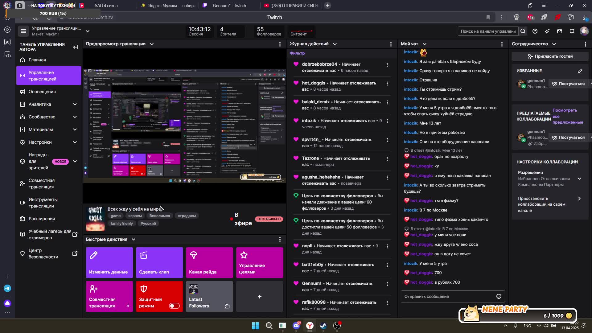The height and width of the screenshot is (333, 592).
Task: Open activity feed panel options menu
Action: click(x=391, y=44)
